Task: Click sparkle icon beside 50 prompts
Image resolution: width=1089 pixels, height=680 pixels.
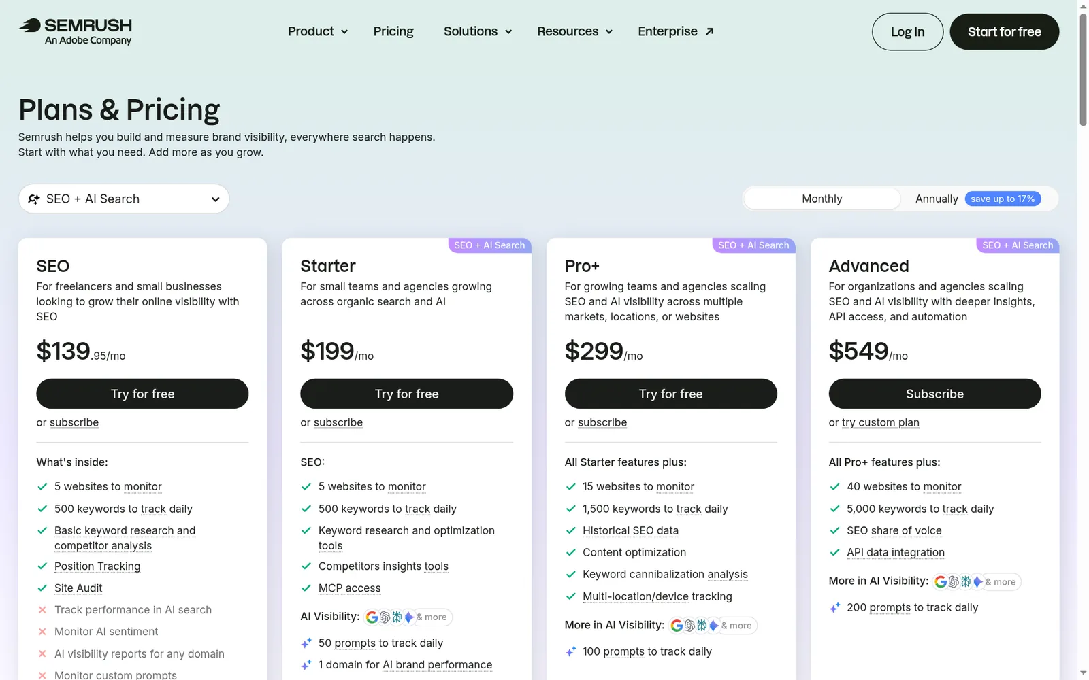Action: [x=306, y=643]
